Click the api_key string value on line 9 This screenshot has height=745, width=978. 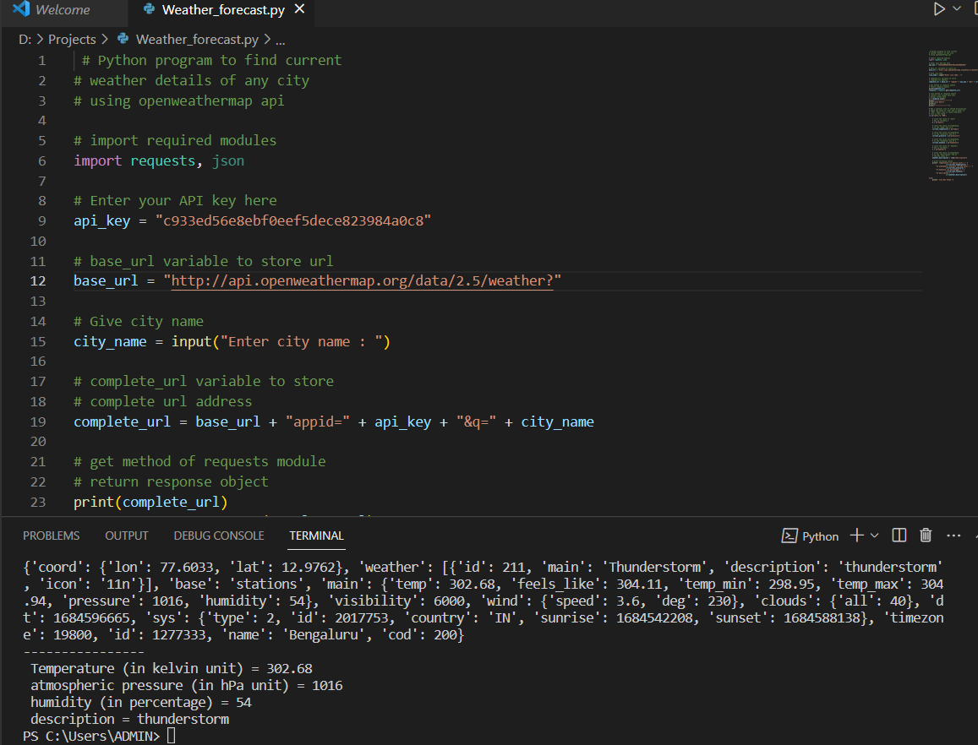(x=293, y=220)
